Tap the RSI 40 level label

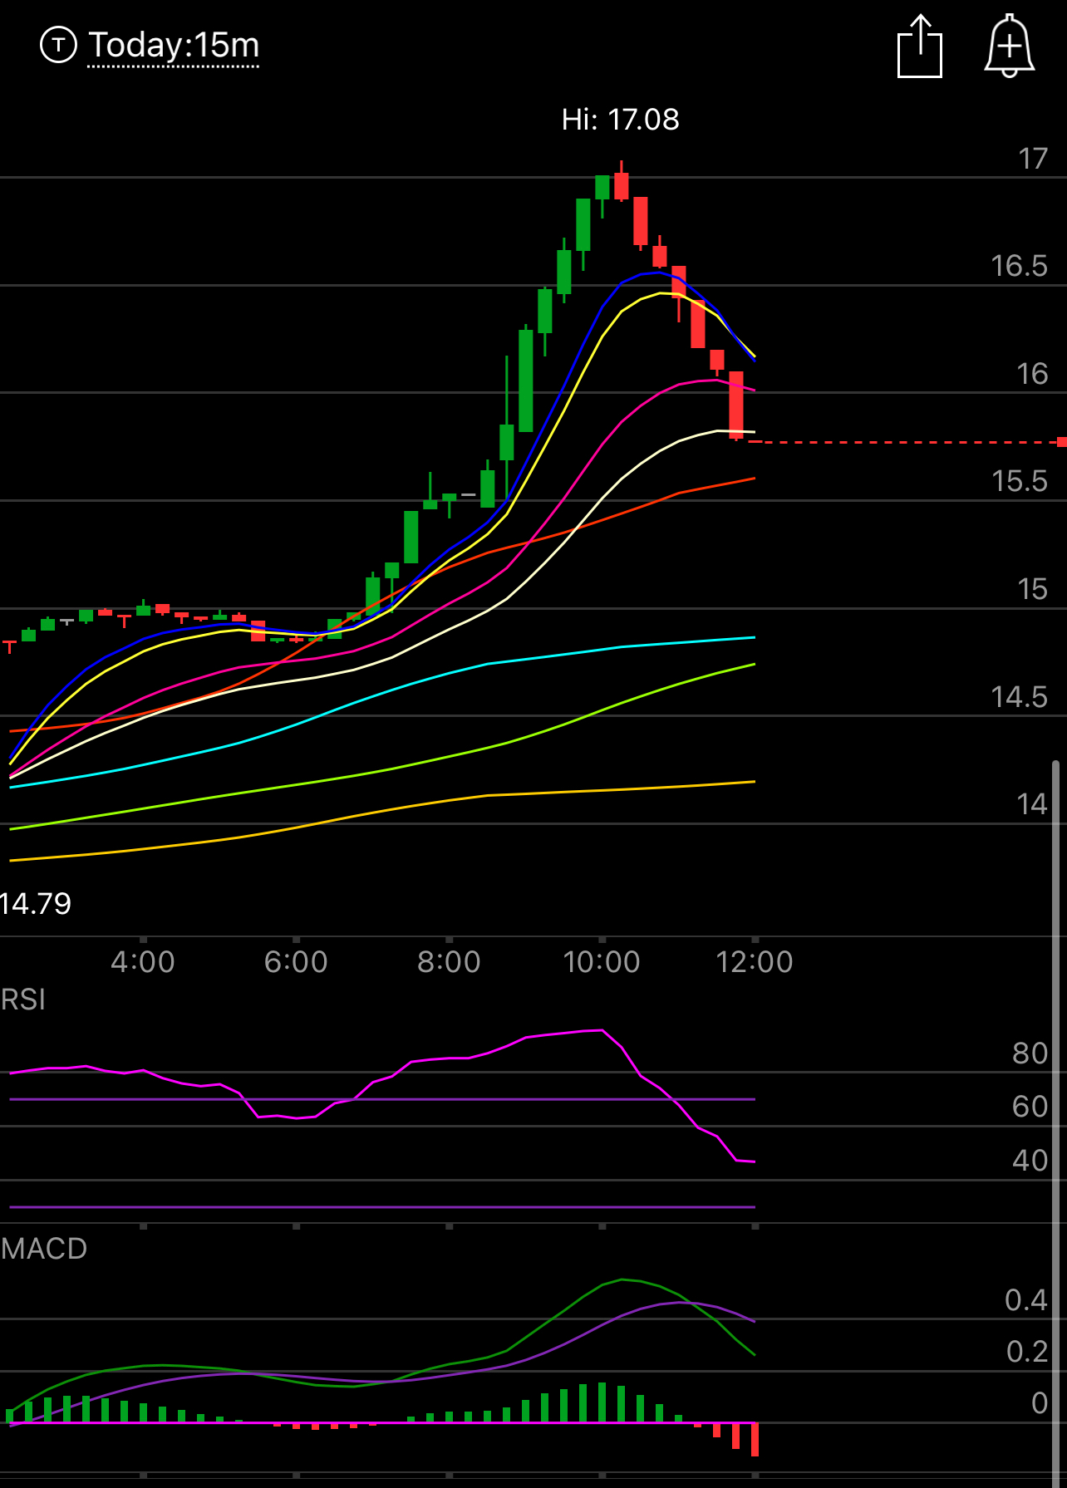[x=1030, y=1161]
